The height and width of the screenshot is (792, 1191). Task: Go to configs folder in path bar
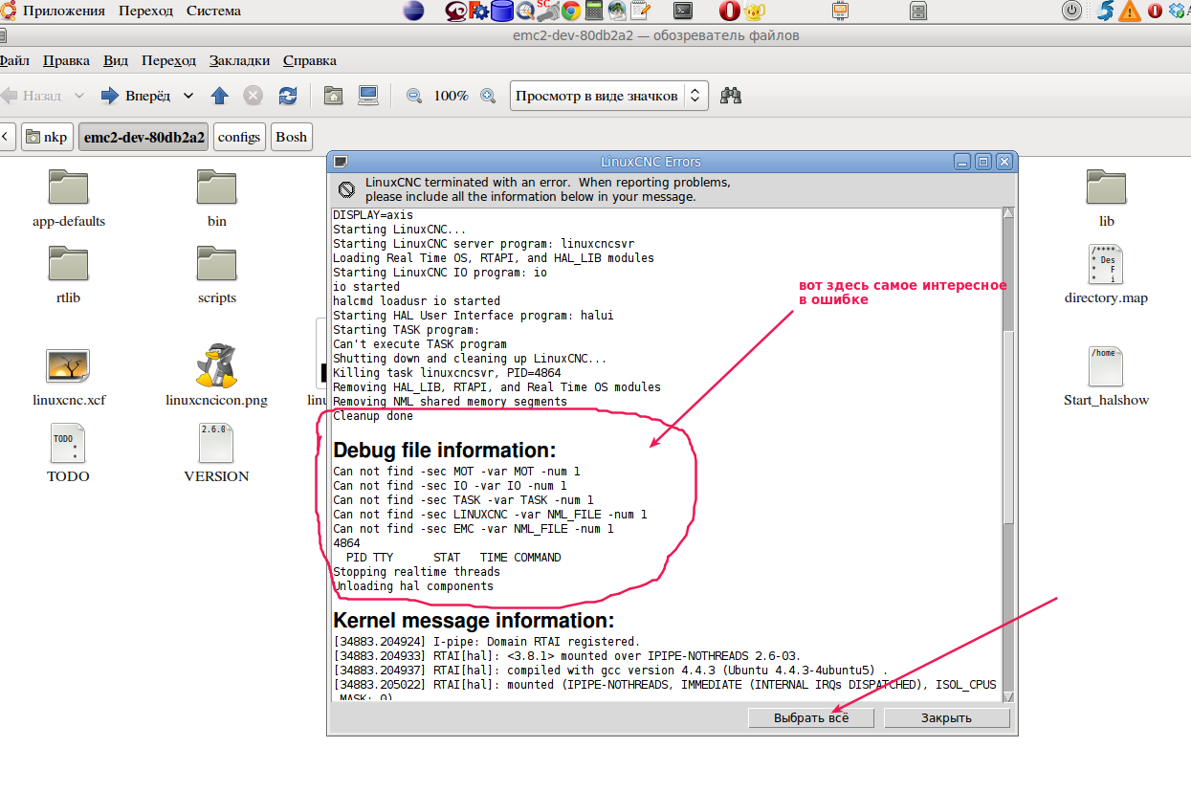(x=239, y=137)
